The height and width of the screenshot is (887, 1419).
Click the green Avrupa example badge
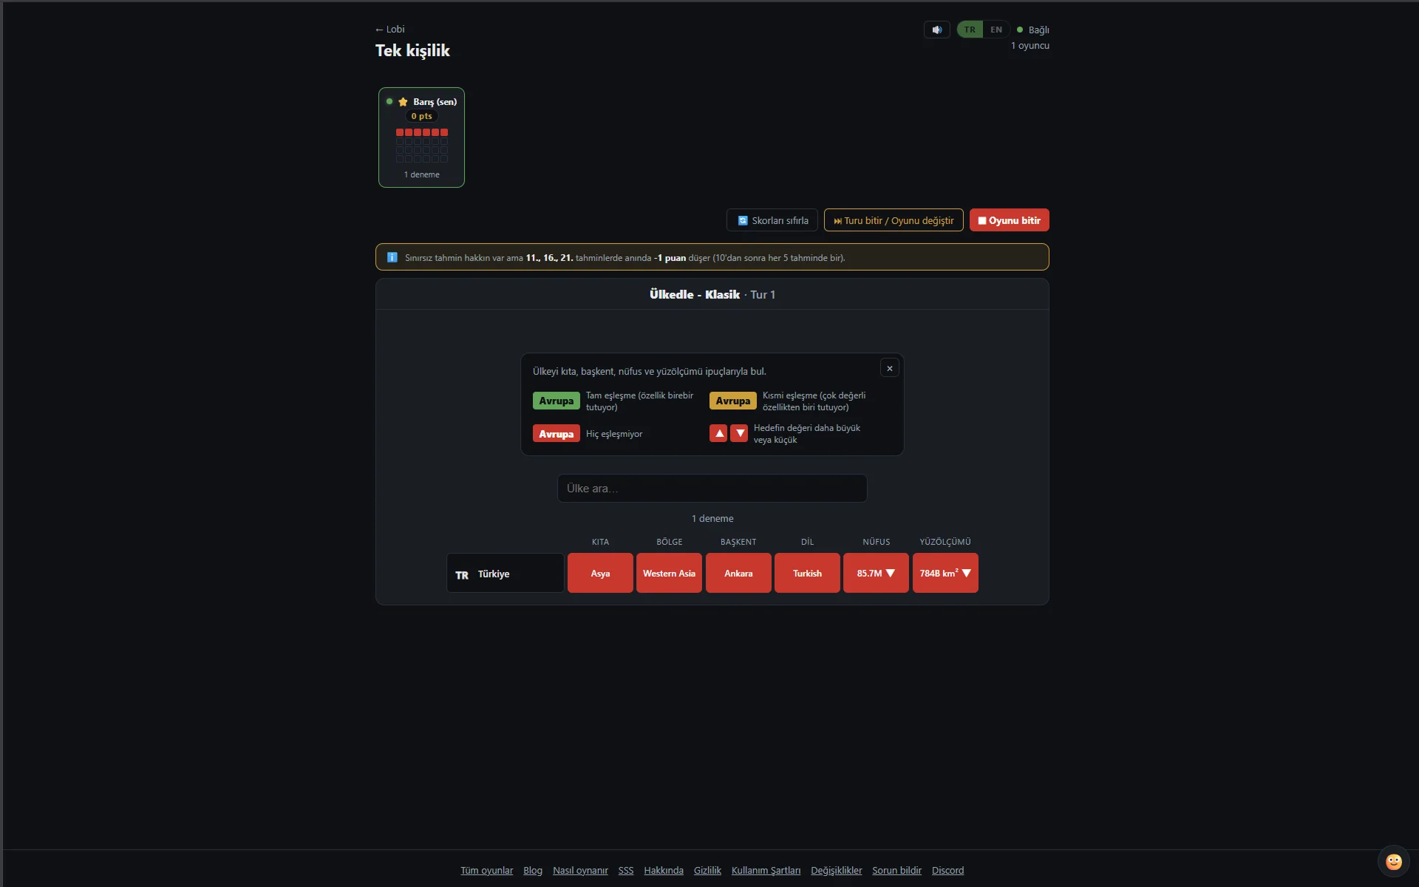click(x=556, y=401)
